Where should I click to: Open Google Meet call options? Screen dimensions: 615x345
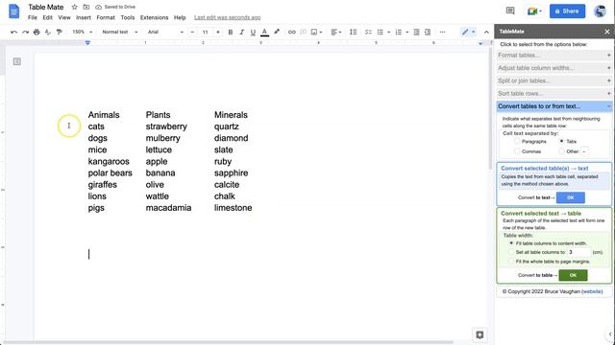pos(534,11)
